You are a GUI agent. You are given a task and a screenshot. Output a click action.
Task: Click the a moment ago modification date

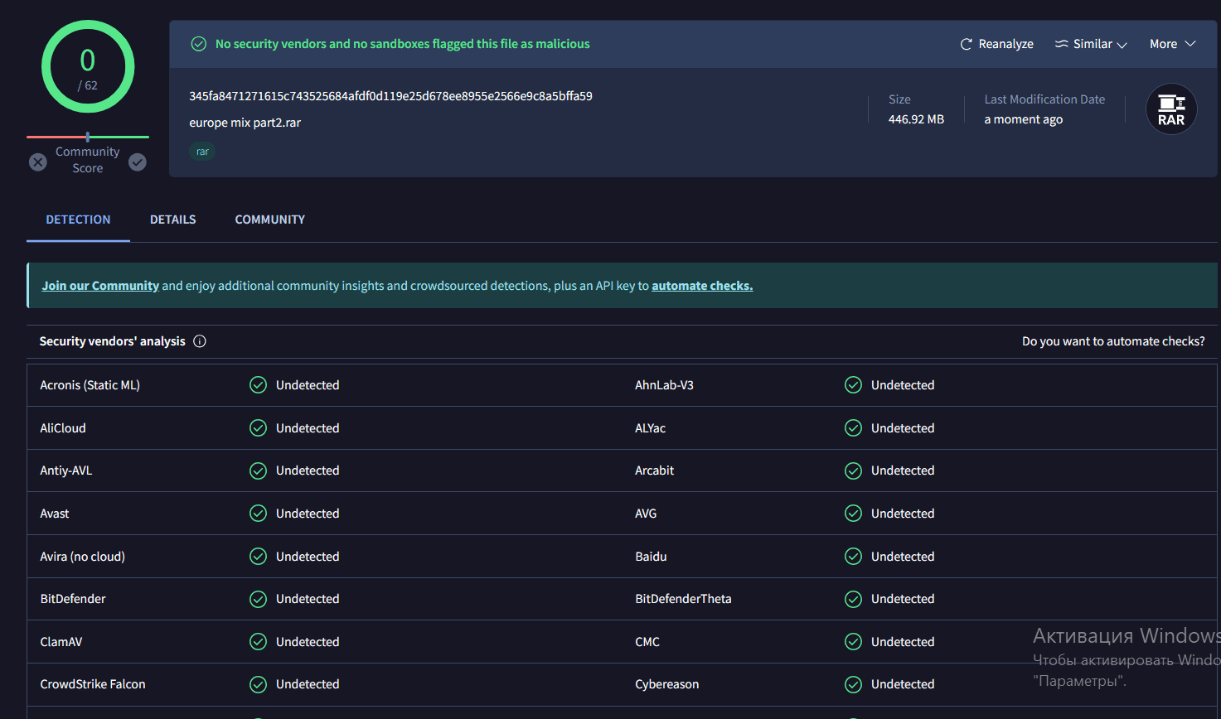[1023, 119]
